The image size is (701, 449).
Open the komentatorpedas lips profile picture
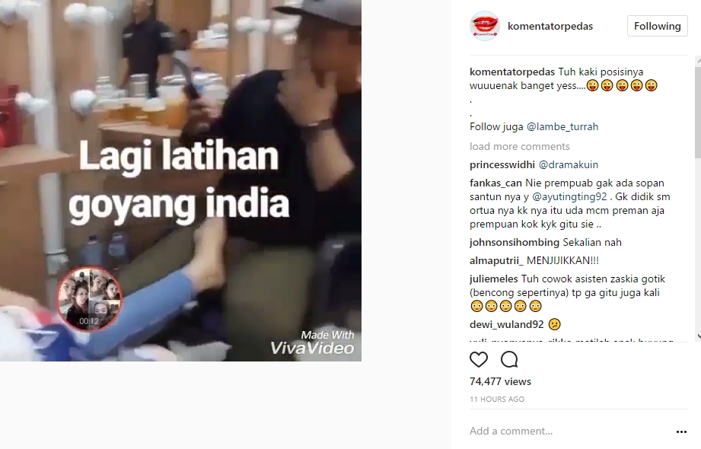(485, 26)
